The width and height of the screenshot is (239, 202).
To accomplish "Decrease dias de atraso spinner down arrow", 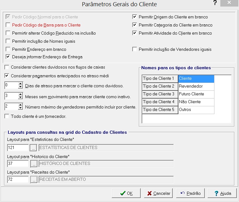I will pyautogui.click(x=20, y=87).
